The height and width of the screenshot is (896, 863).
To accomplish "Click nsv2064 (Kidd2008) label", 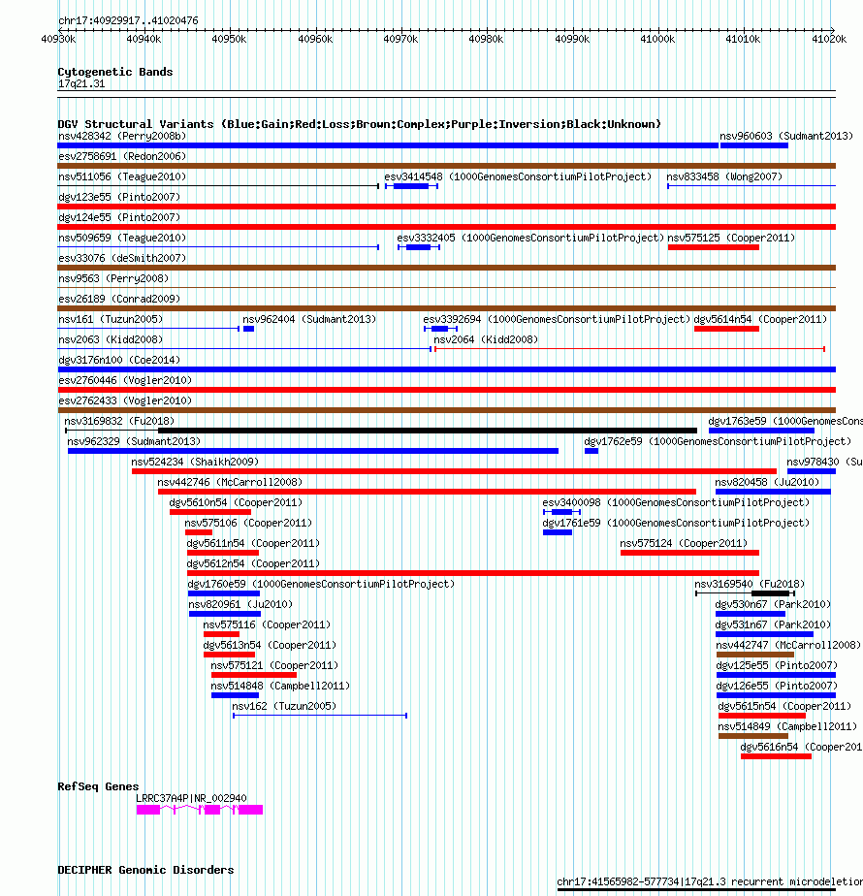I will click(486, 340).
